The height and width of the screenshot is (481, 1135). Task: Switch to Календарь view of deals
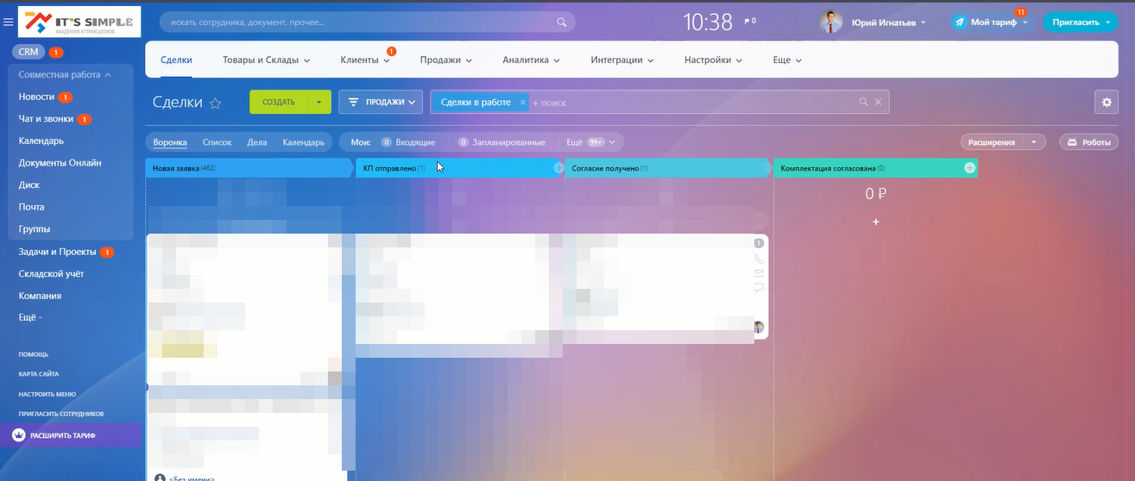[304, 142]
